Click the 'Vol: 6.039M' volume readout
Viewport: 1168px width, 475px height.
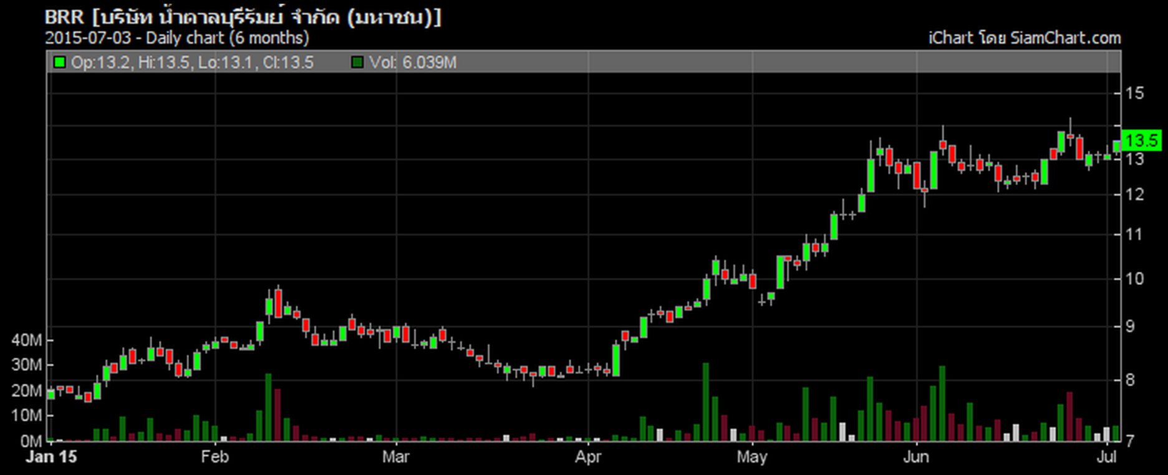(x=413, y=62)
